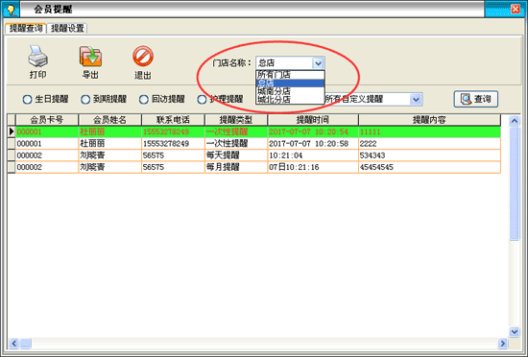Switch to the 提醒查询 tab

(x=26, y=28)
